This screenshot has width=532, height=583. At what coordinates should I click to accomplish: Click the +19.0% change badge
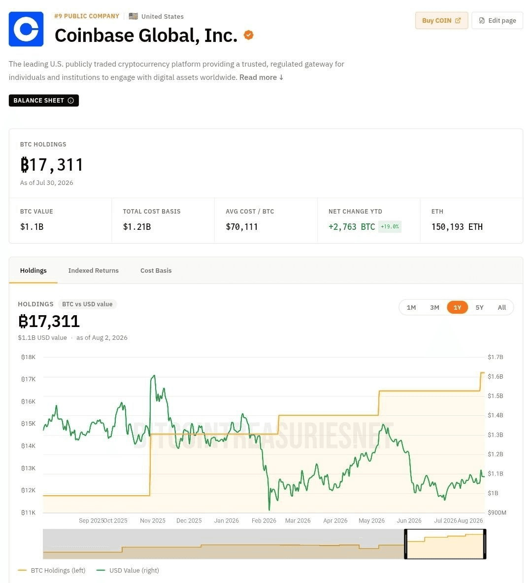pos(390,226)
